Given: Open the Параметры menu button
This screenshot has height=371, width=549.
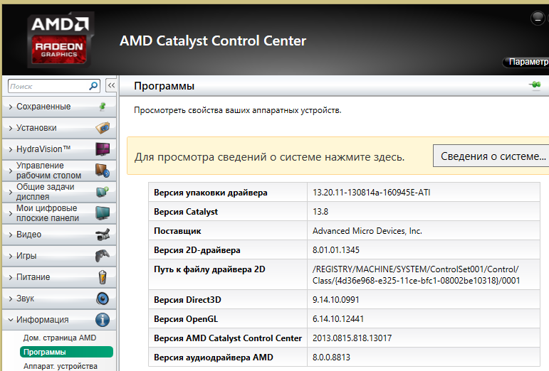Looking at the screenshot, I should tap(526, 63).
